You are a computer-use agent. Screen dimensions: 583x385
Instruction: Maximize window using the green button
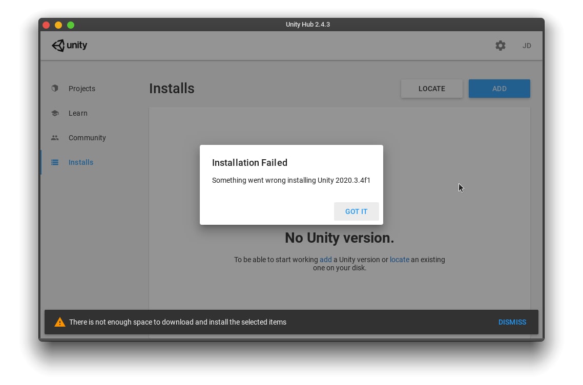(x=71, y=25)
